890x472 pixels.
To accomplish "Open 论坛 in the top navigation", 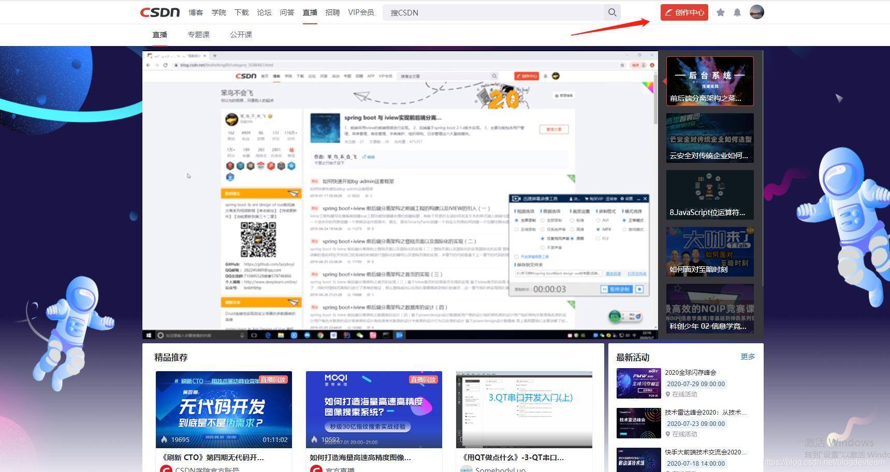I will click(x=264, y=12).
